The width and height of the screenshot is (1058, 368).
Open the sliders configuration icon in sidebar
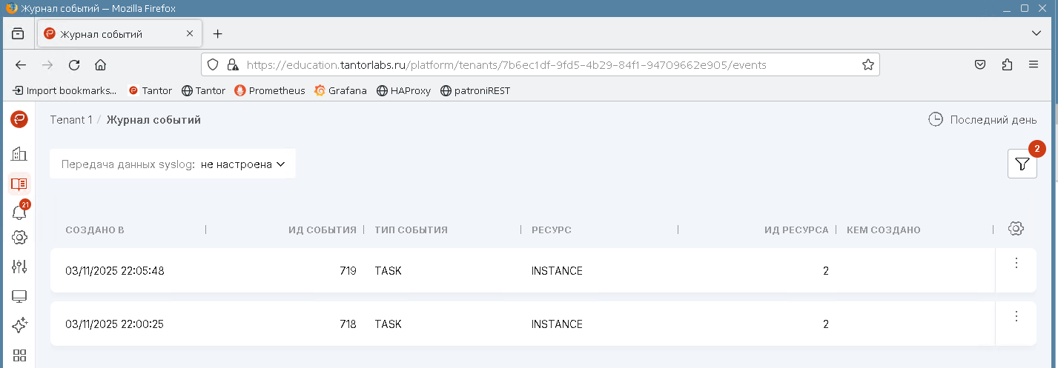(x=19, y=267)
